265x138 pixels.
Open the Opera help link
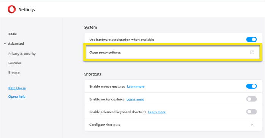click(x=17, y=96)
